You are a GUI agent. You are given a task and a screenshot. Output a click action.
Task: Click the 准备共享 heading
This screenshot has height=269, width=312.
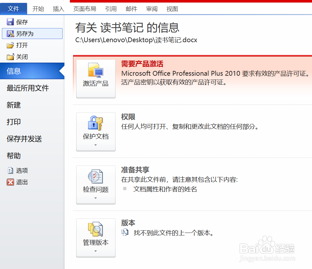click(135, 170)
